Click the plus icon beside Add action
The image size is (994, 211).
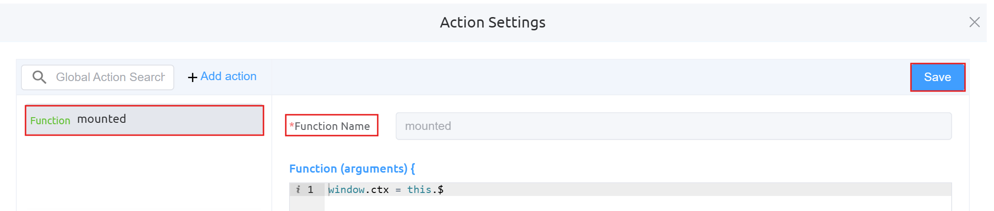192,77
